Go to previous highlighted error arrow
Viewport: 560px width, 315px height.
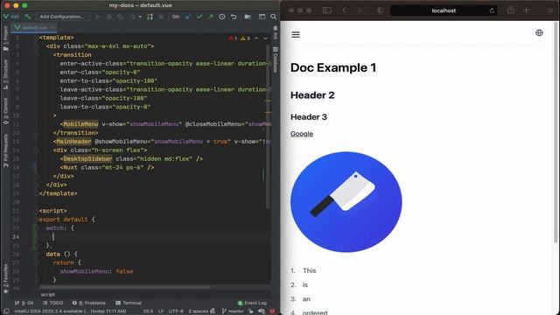point(256,38)
